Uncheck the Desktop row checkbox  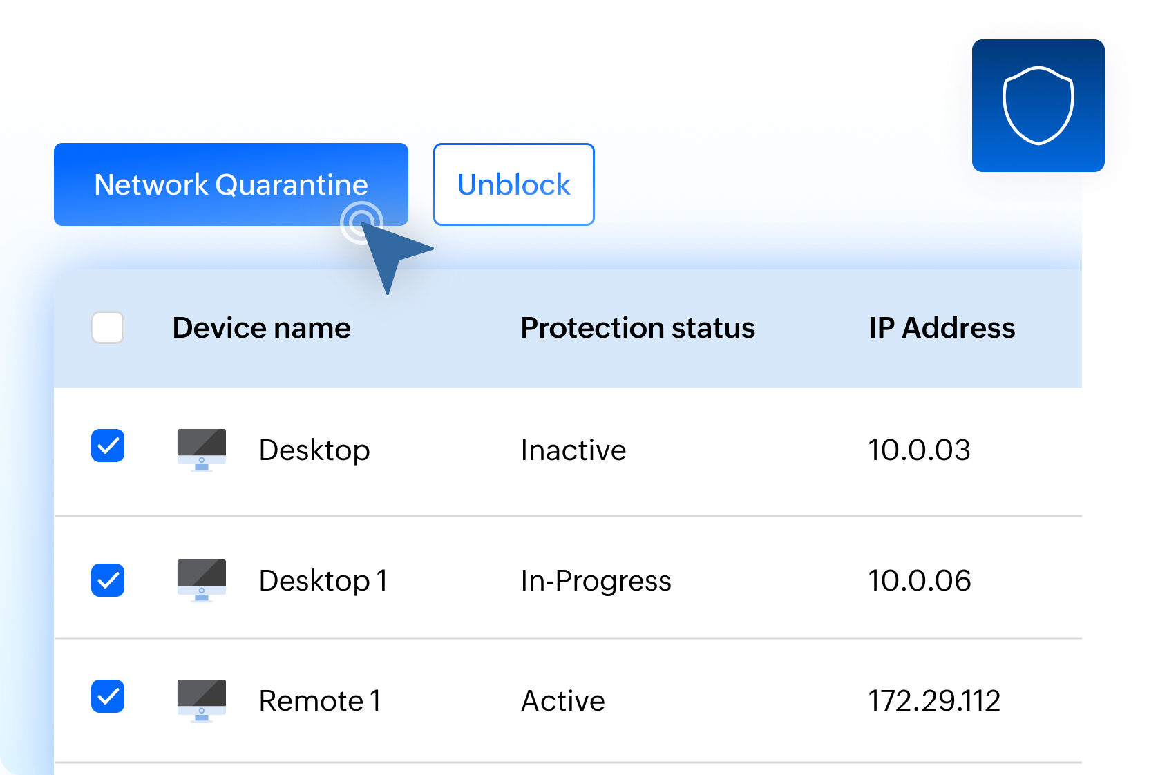click(107, 446)
